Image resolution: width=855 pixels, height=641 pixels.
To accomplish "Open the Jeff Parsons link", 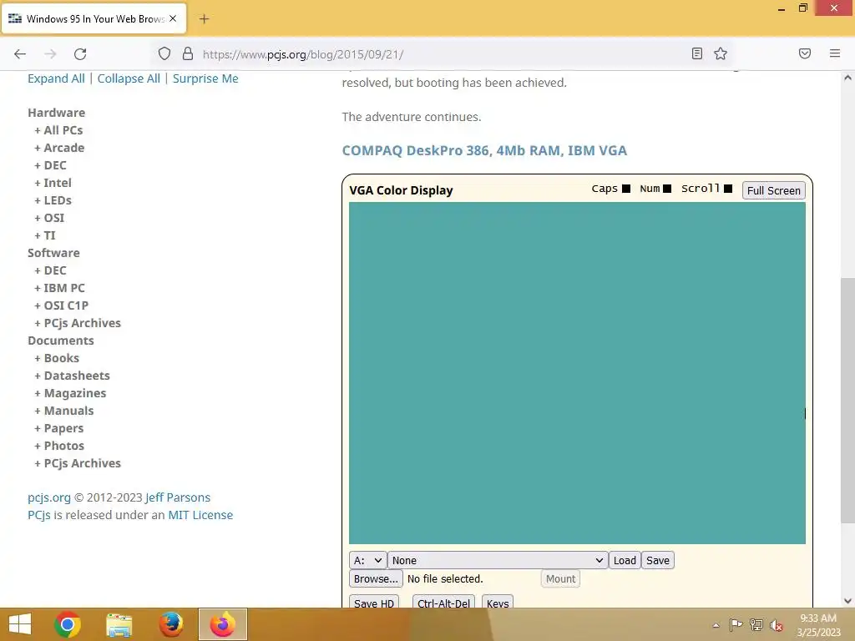I will 178,497.
